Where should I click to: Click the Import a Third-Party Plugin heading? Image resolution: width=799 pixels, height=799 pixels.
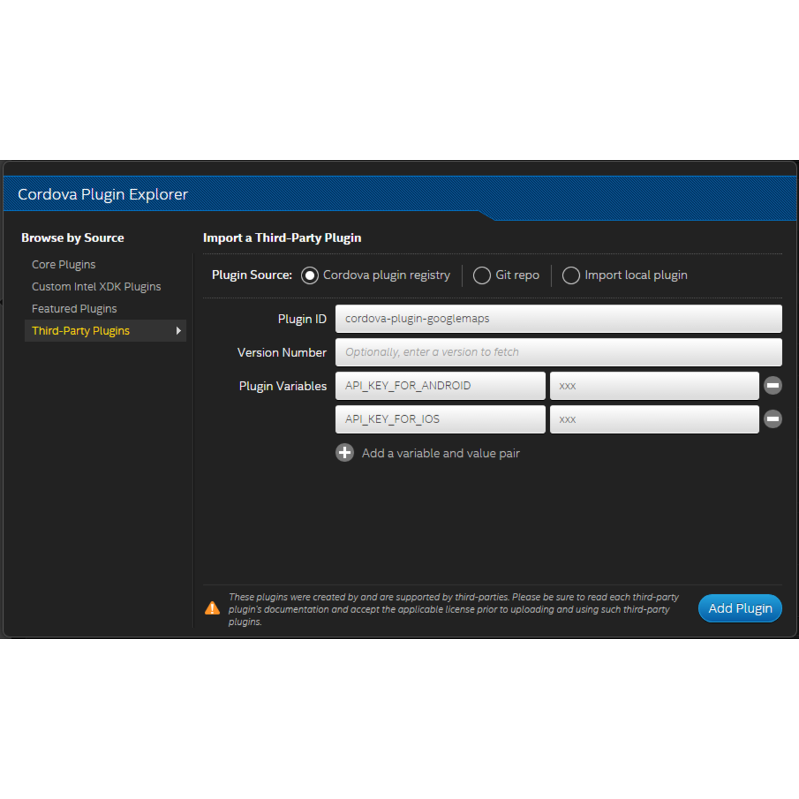tap(282, 238)
